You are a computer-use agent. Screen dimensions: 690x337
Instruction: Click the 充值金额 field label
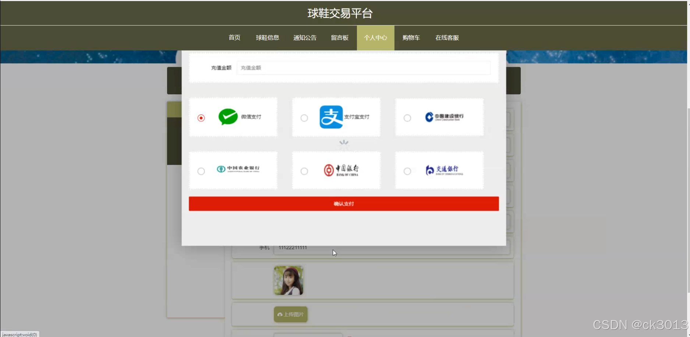point(221,68)
